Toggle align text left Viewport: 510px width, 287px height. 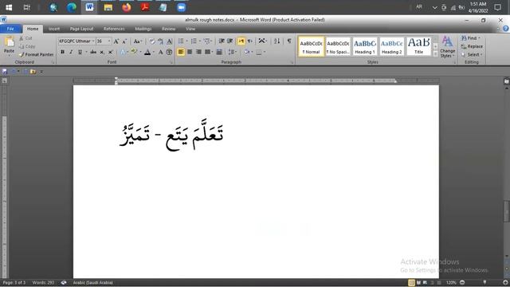coord(181,52)
